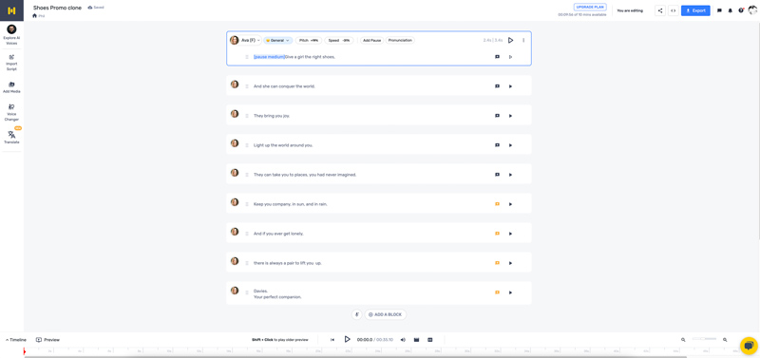The image size is (760, 358).
Task: Play 'there is always a pair' block
Action: click(x=510, y=264)
